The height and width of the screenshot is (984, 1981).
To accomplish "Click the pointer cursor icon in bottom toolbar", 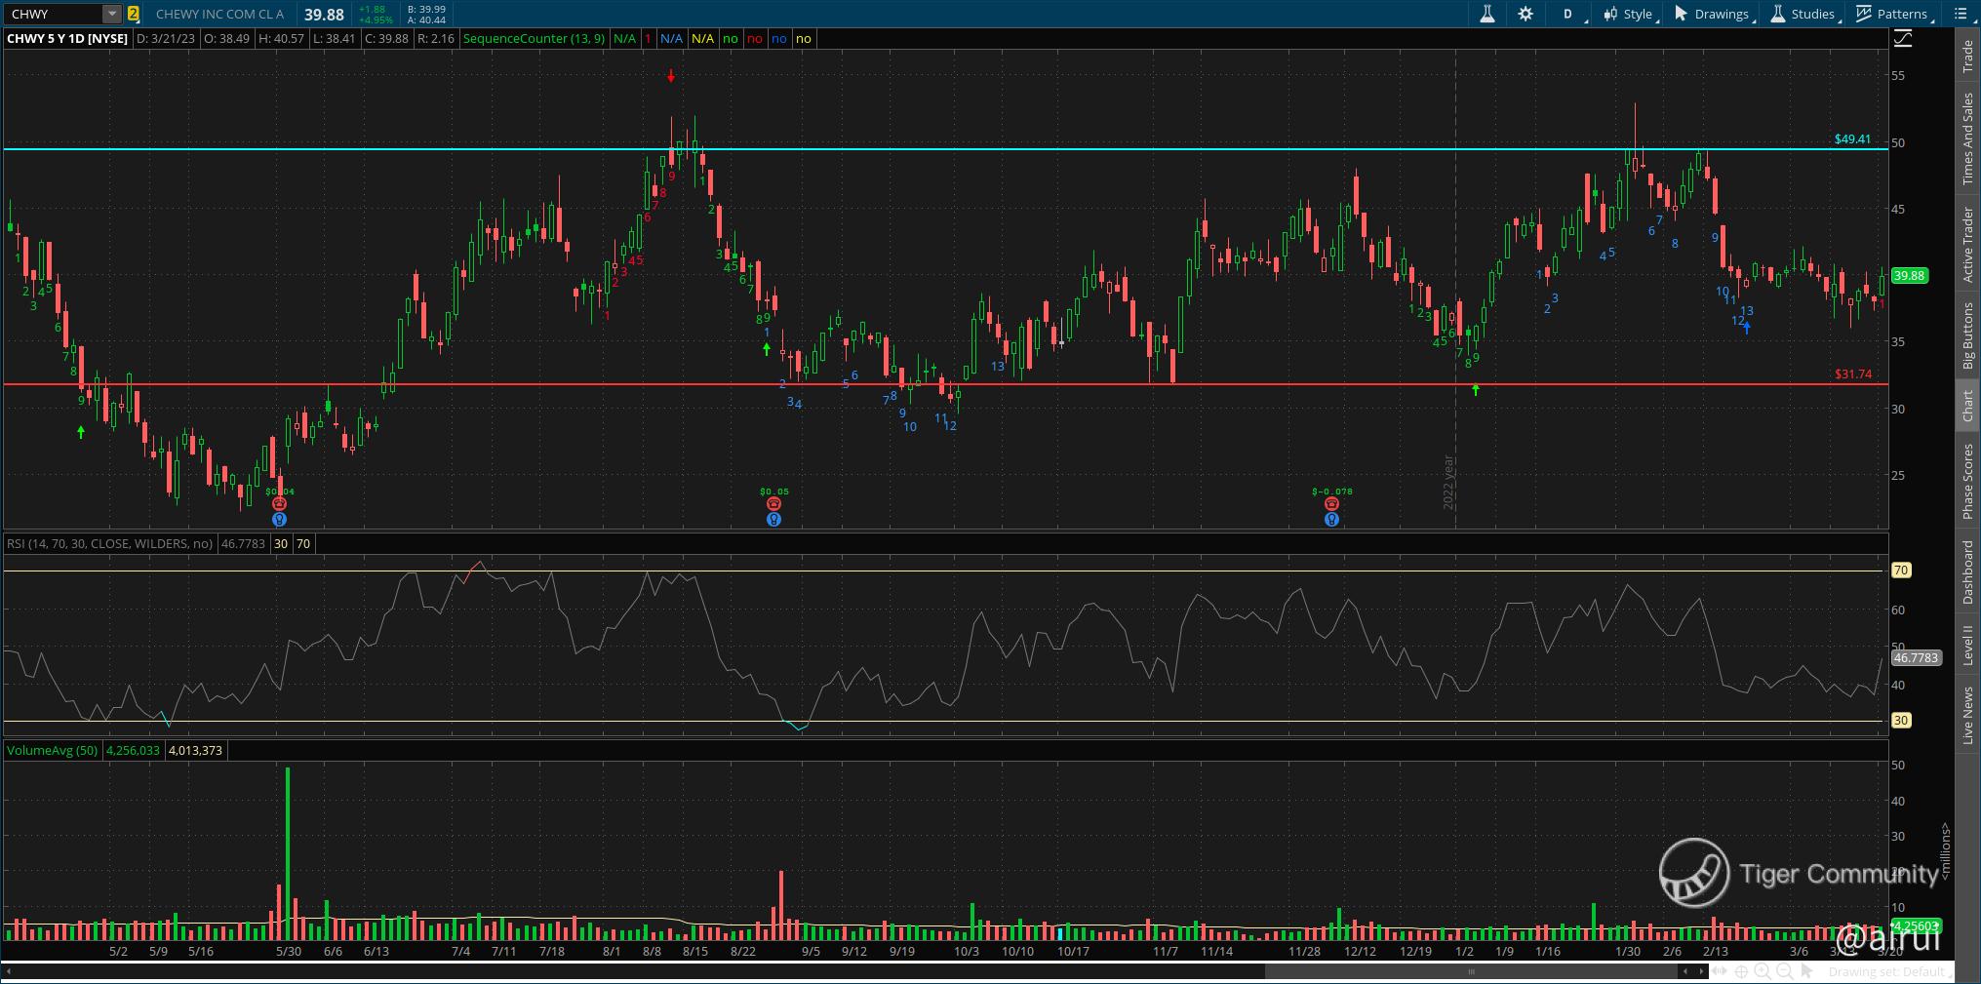I will point(1806,971).
